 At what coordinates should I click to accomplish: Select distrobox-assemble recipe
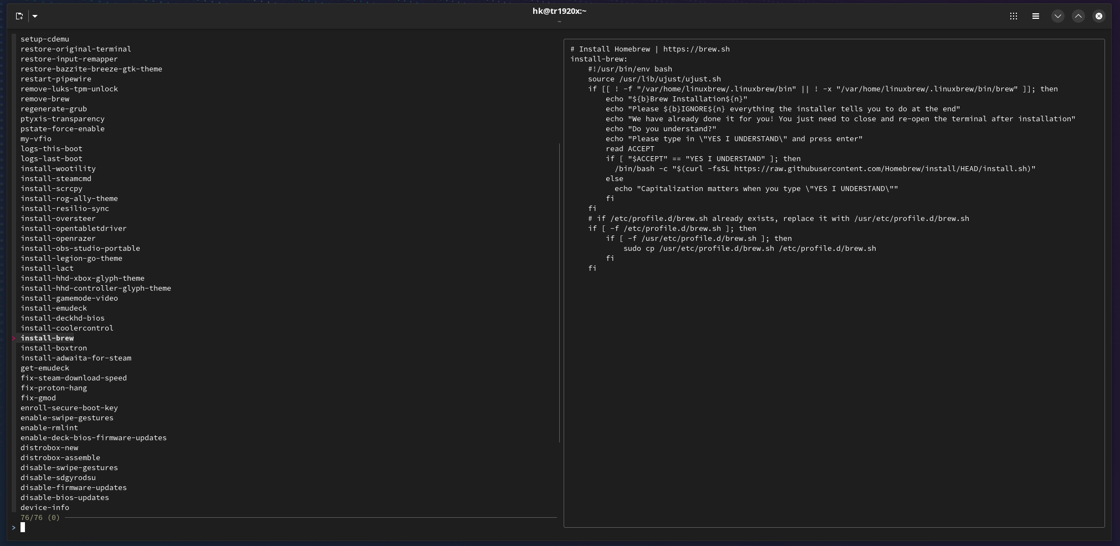coord(60,458)
